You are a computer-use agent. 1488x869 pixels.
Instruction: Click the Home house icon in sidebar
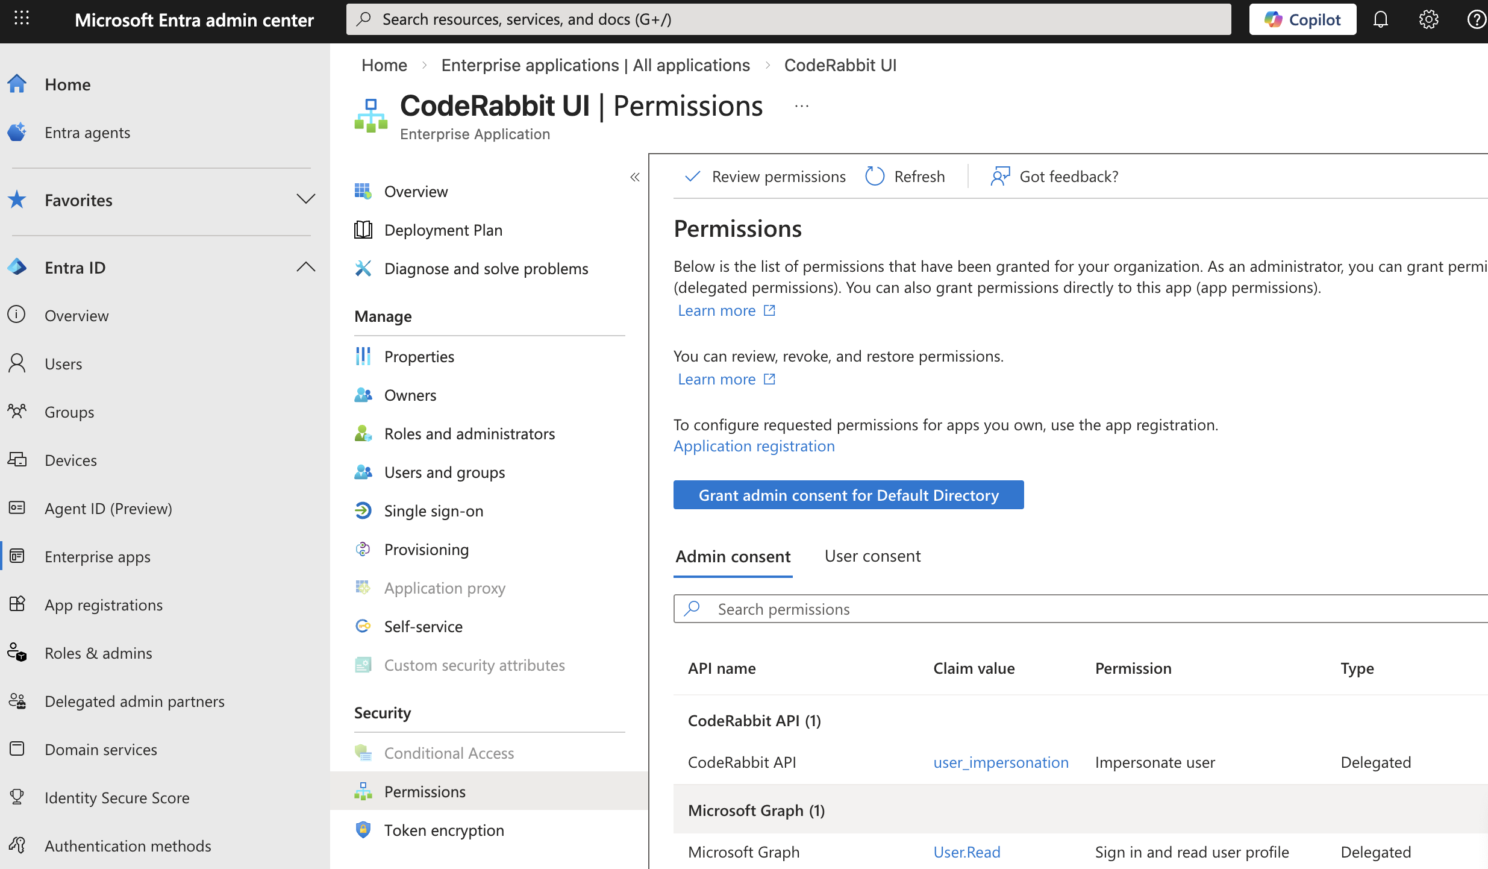[17, 84]
